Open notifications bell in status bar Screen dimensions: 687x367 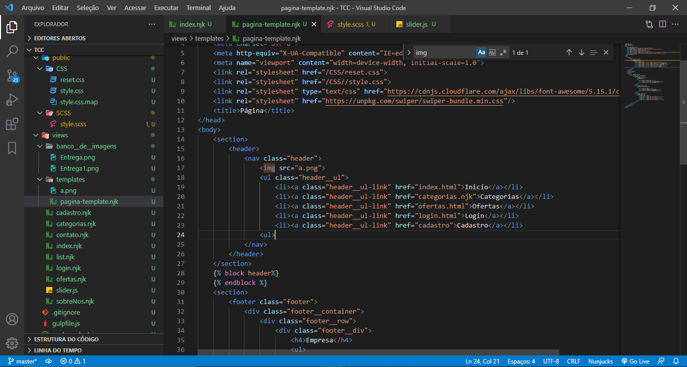(x=676, y=361)
